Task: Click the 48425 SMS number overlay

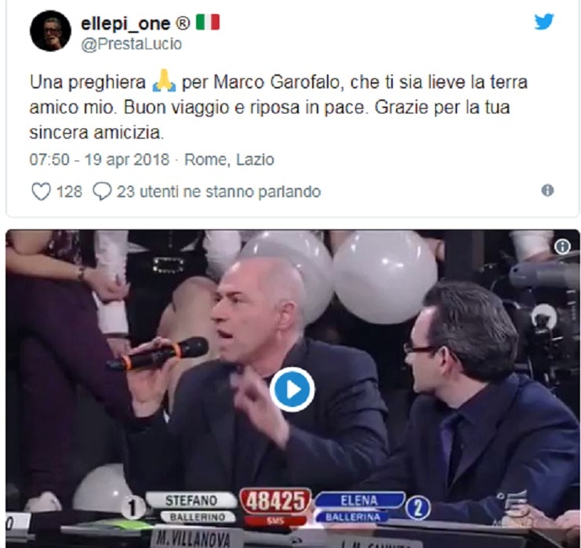Action: click(x=275, y=507)
